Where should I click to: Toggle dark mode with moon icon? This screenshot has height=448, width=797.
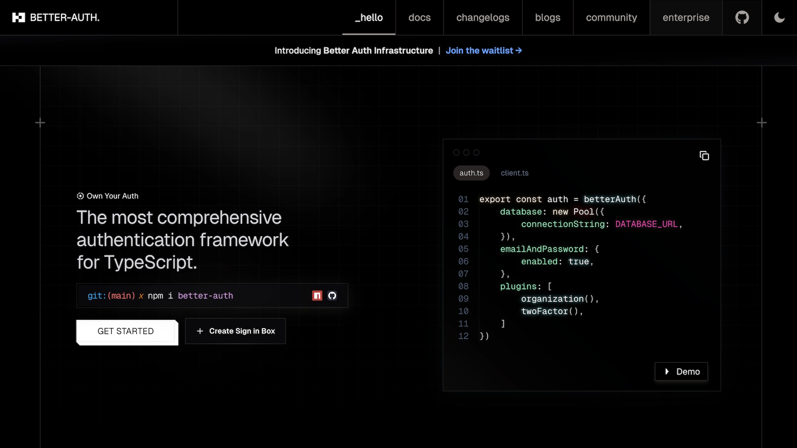coord(779,18)
